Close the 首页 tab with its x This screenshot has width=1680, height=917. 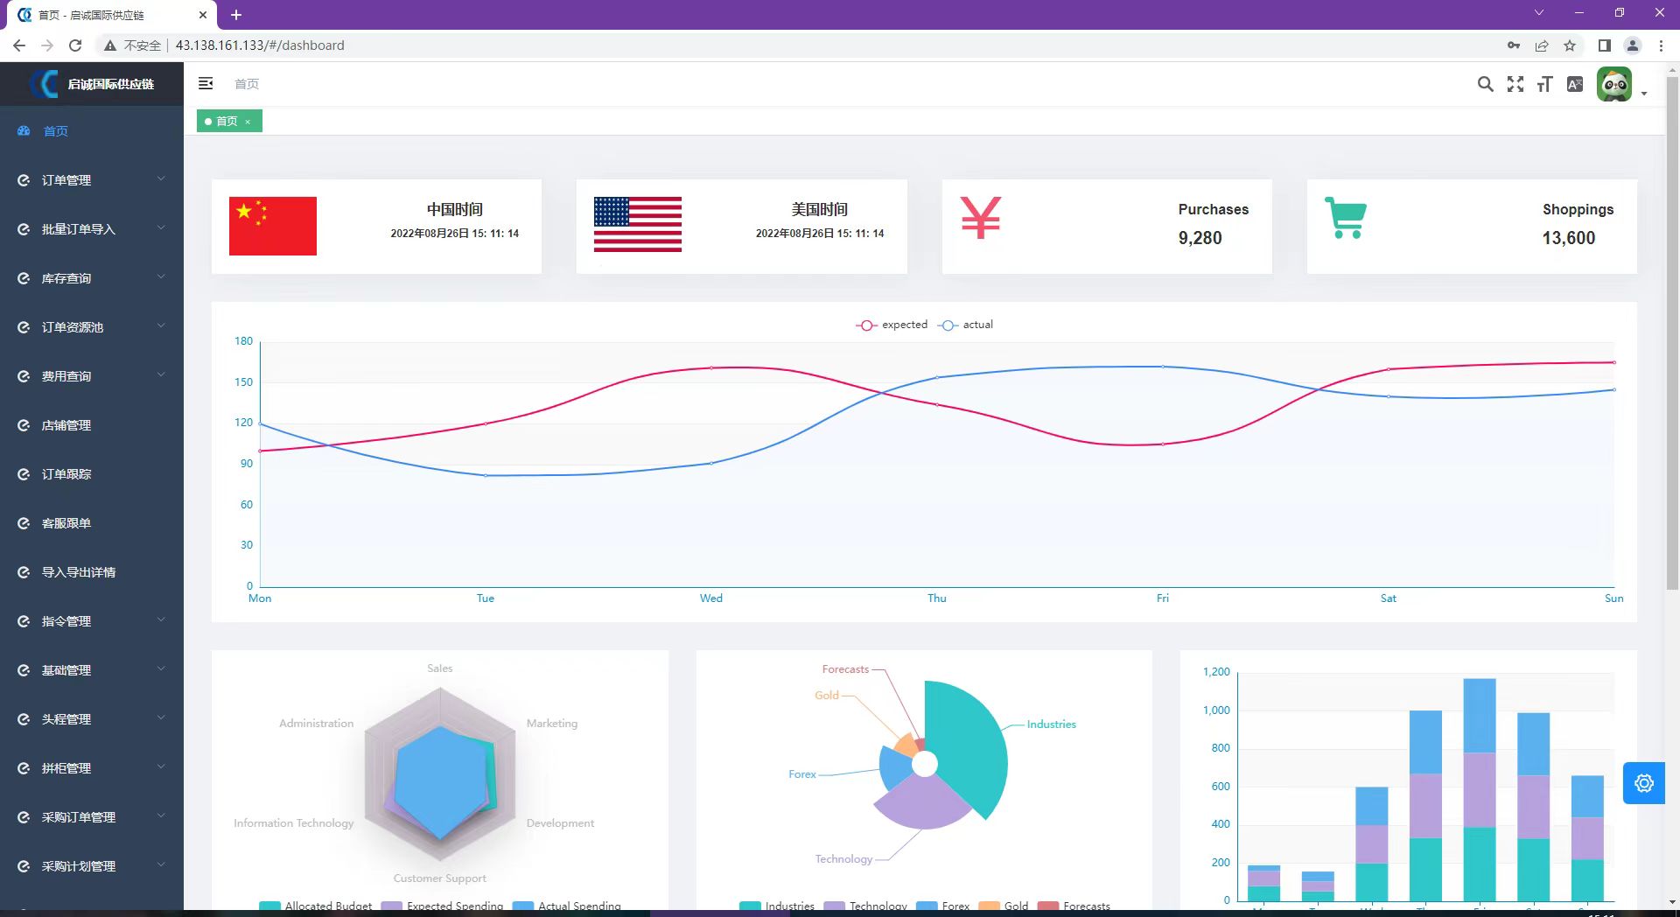(248, 122)
